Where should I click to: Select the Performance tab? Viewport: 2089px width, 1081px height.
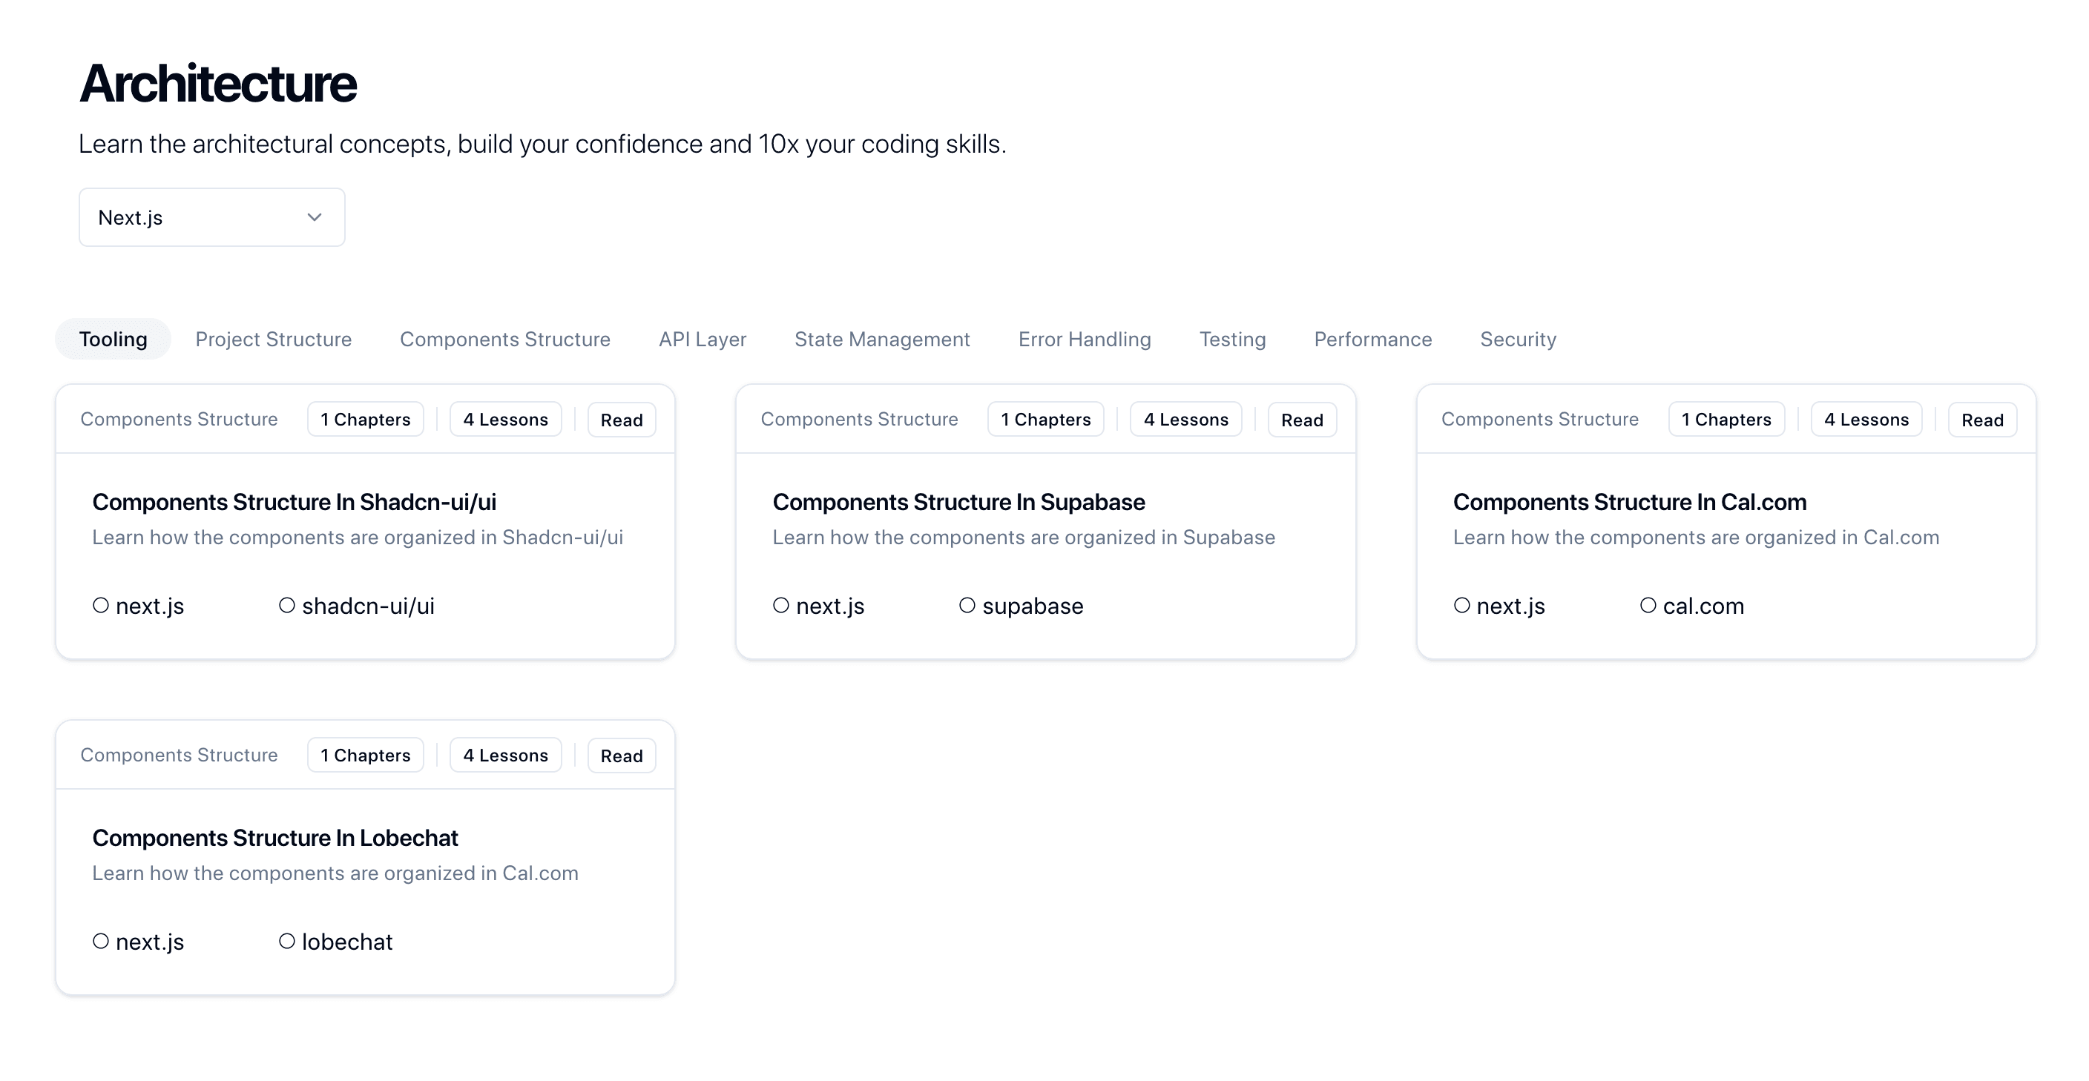(x=1372, y=339)
